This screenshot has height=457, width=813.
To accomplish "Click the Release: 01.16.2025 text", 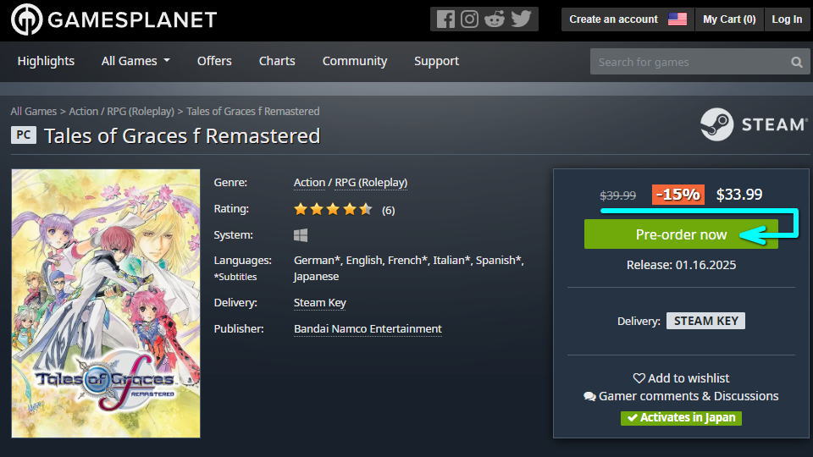I will click(681, 265).
